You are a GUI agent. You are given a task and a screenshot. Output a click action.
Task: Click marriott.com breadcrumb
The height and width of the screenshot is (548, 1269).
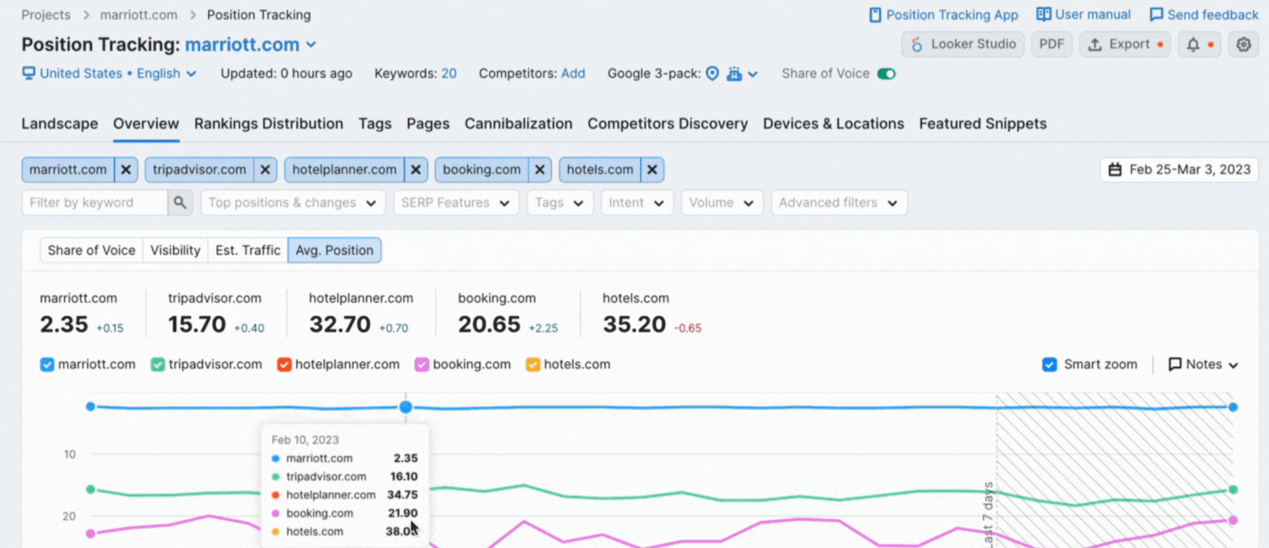[139, 15]
